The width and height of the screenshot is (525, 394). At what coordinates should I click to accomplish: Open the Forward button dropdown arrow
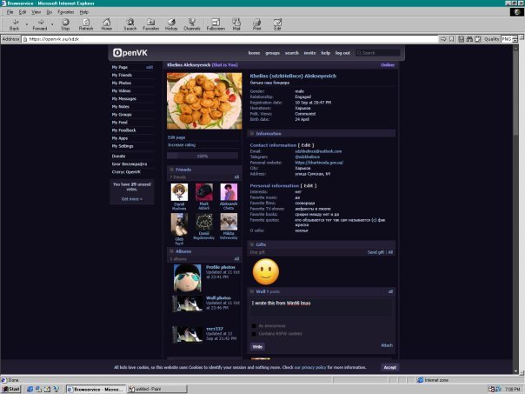click(x=52, y=24)
